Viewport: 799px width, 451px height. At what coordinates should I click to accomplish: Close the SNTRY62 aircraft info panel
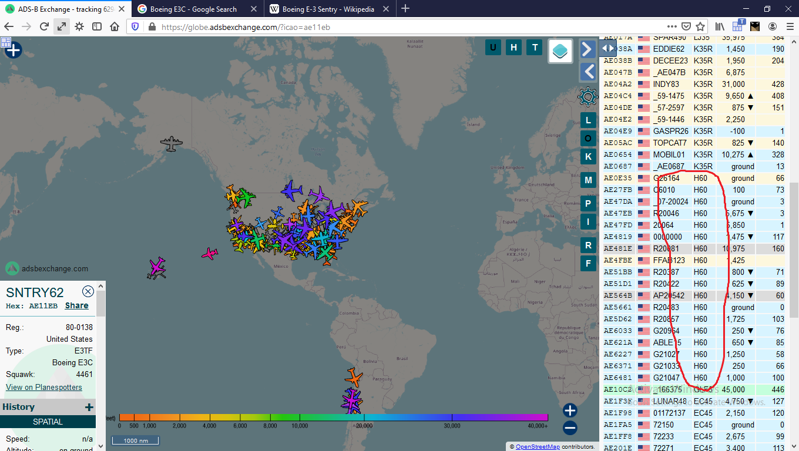[x=88, y=291]
